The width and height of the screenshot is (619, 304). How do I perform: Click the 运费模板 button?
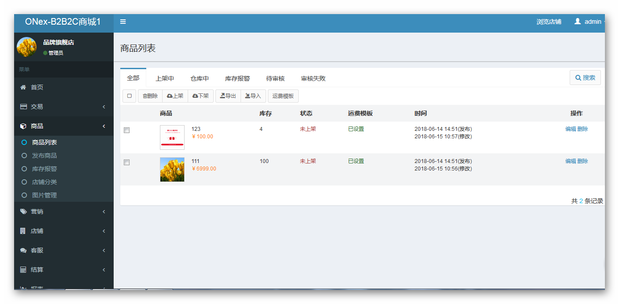[x=283, y=96]
